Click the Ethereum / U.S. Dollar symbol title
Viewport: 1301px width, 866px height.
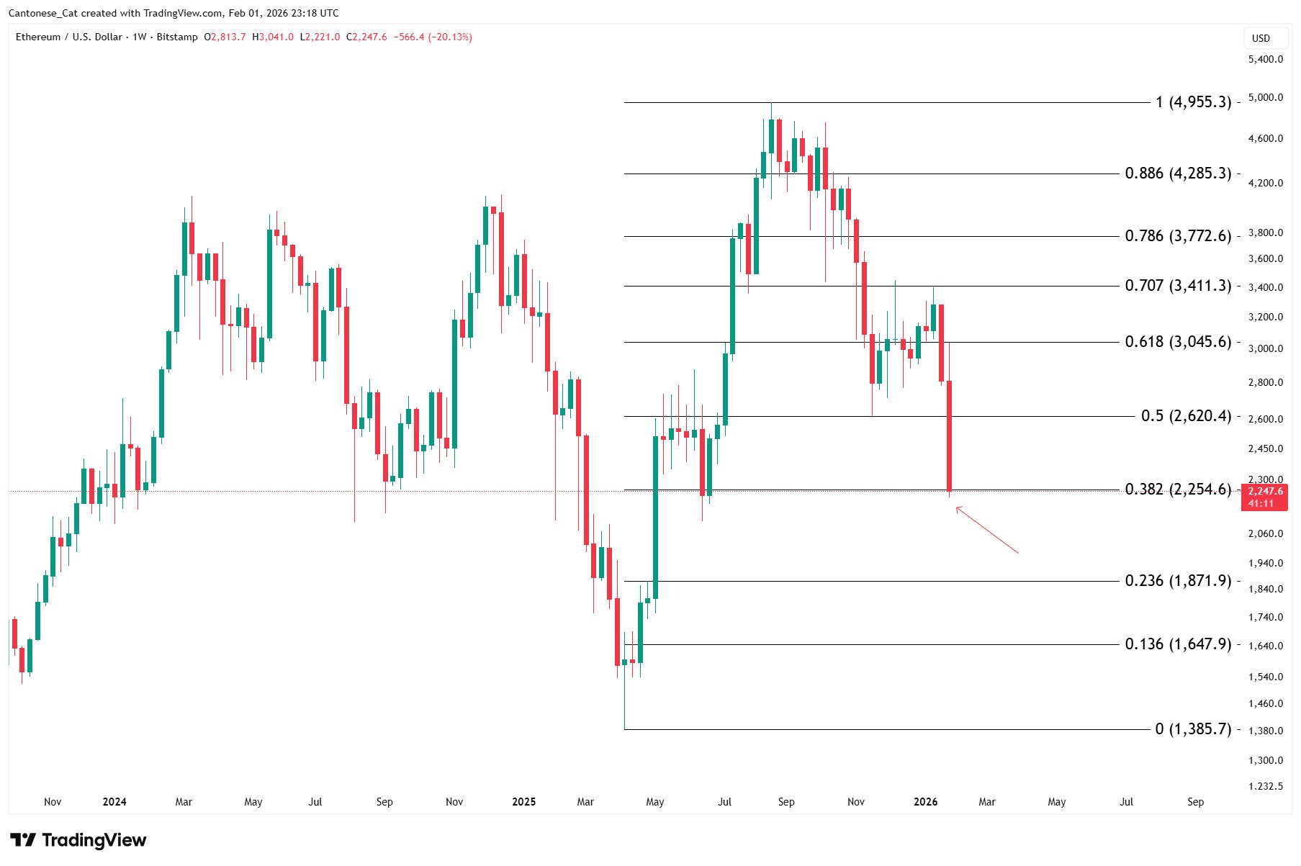coord(69,37)
